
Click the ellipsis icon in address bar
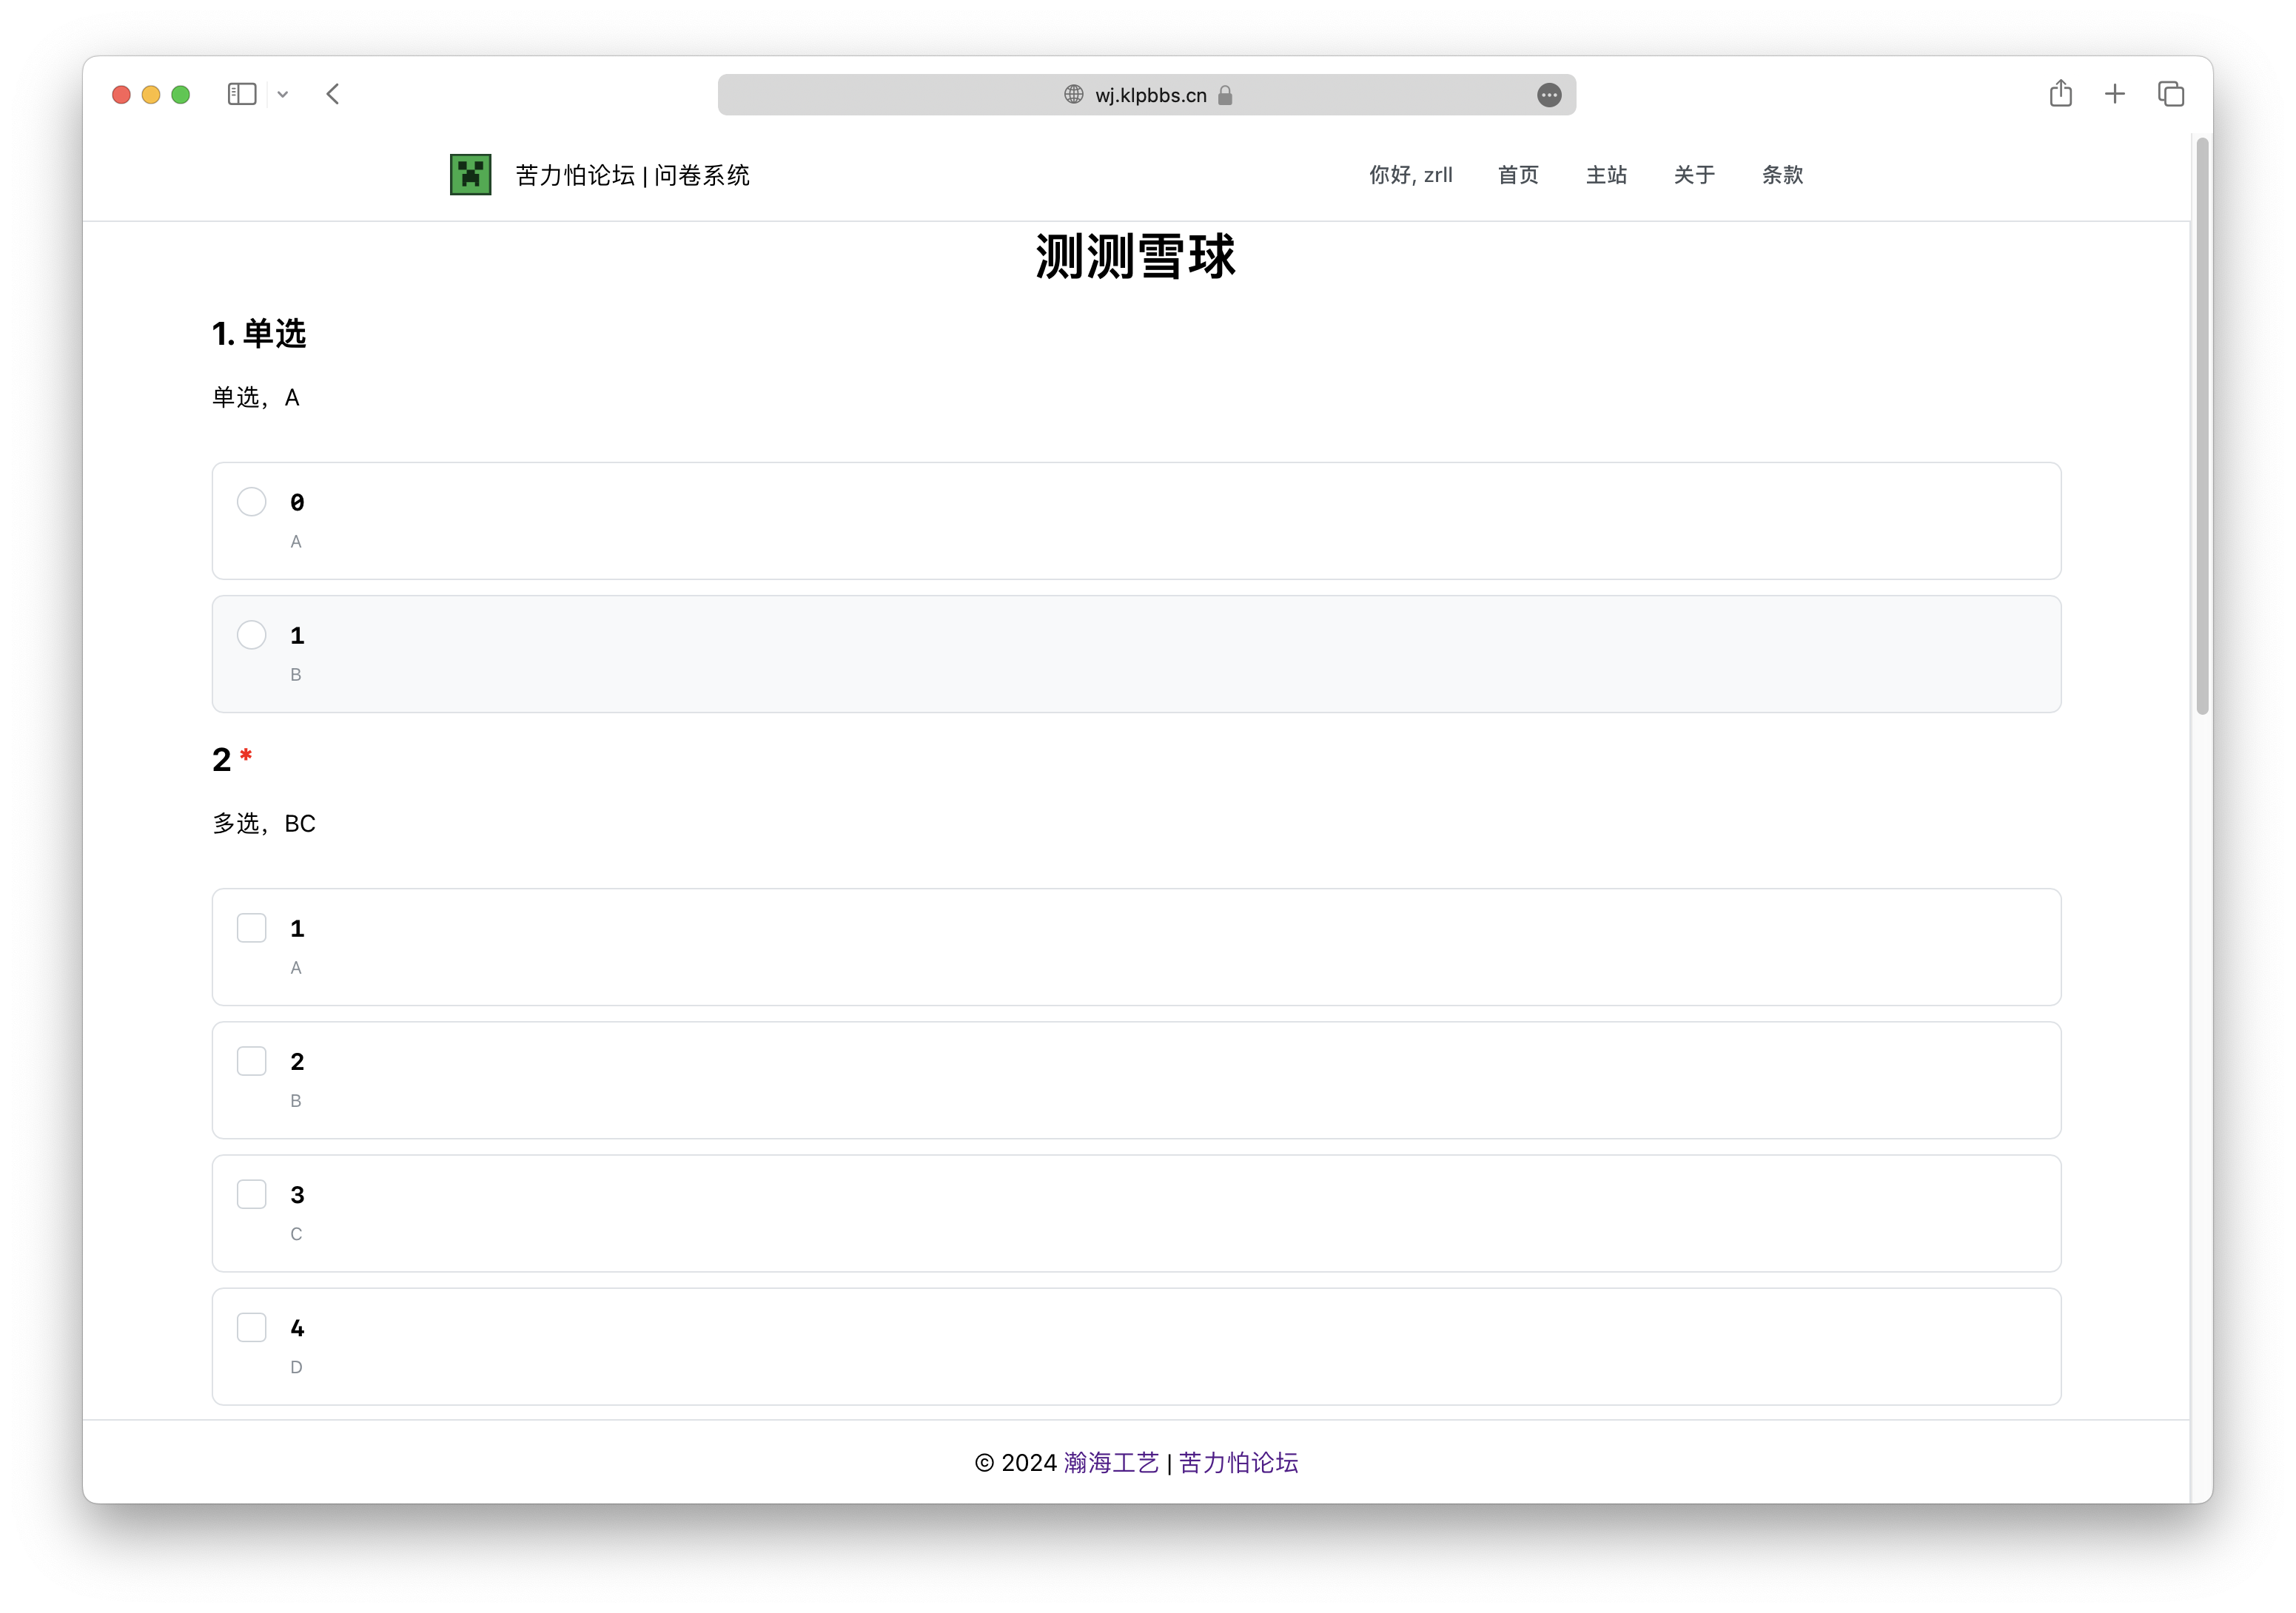(1549, 95)
